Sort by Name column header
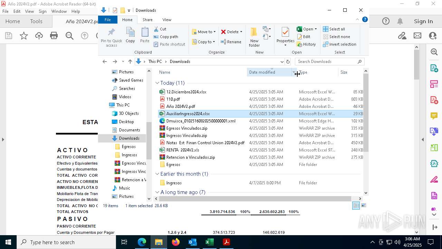 pyautogui.click(x=202, y=72)
